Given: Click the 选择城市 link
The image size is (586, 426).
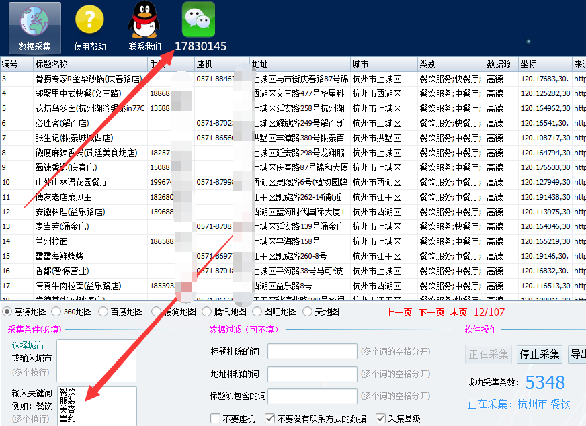Looking at the screenshot, I should pyautogui.click(x=30, y=345).
